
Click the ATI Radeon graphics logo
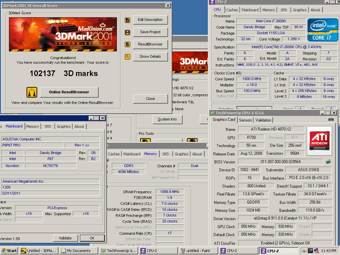pyautogui.click(x=319, y=140)
